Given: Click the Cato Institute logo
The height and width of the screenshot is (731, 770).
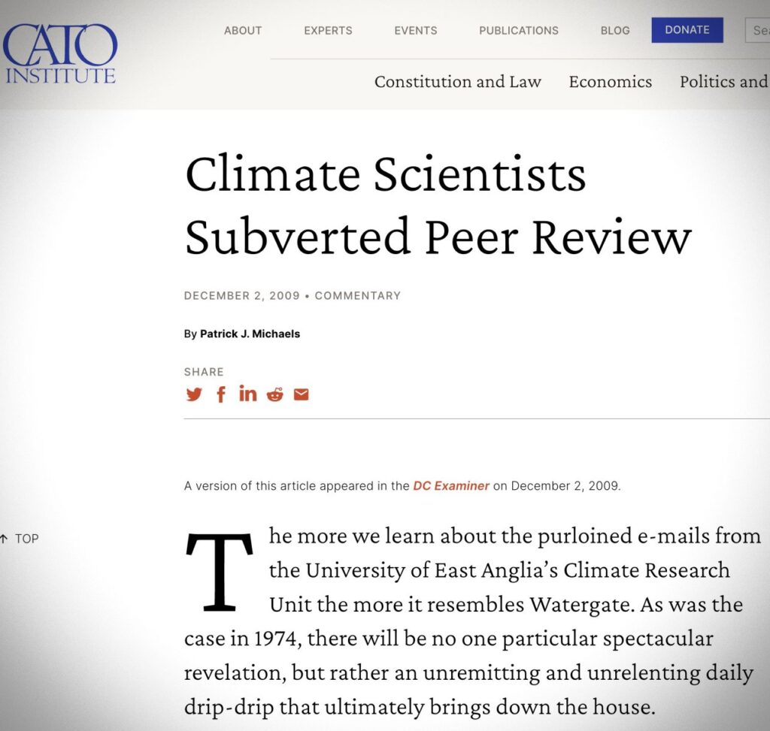Looking at the screenshot, I should click(60, 54).
